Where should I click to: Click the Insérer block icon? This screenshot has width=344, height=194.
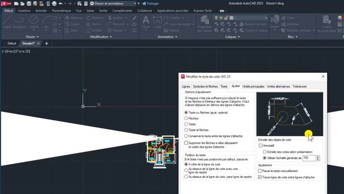(x=275, y=22)
